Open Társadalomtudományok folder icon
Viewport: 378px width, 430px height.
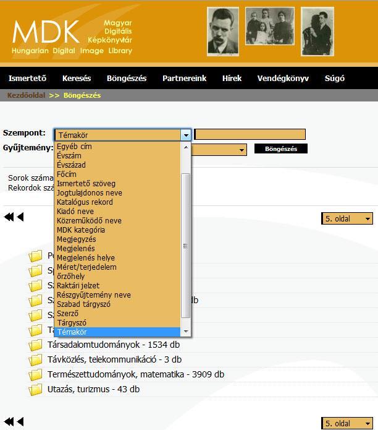(35, 345)
